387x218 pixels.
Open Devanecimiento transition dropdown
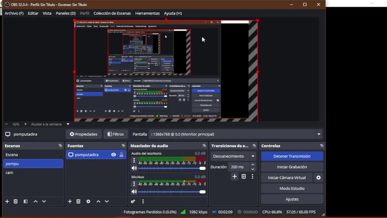tap(233, 156)
